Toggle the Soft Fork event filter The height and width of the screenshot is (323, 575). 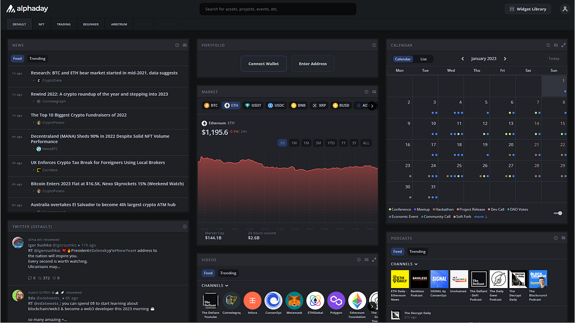462,217
